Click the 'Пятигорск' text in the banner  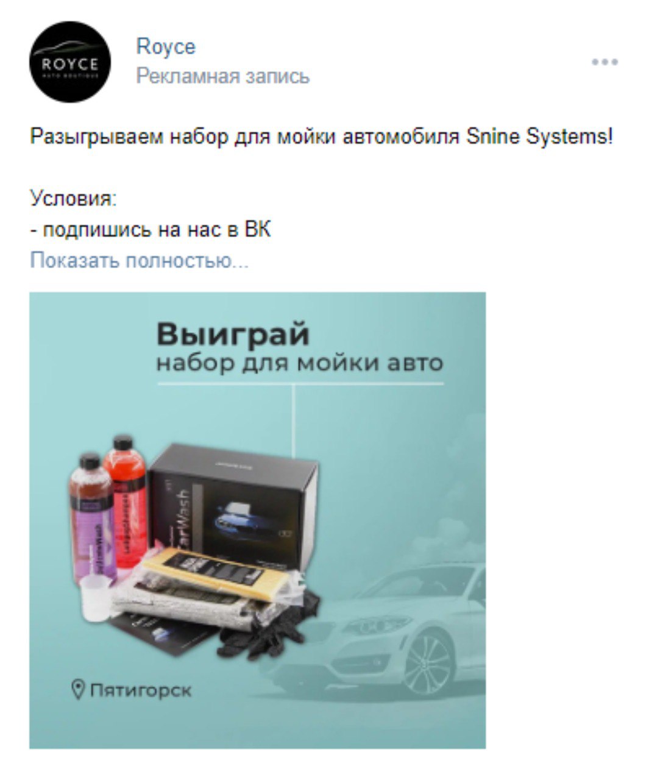(x=141, y=690)
